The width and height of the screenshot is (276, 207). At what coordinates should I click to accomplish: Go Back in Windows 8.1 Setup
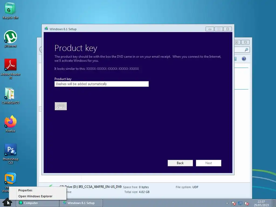180,163
